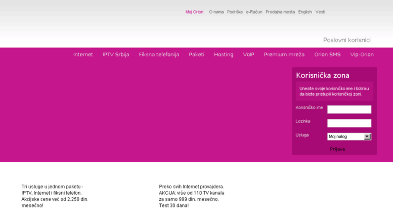Click the Prijava login button

(337, 149)
